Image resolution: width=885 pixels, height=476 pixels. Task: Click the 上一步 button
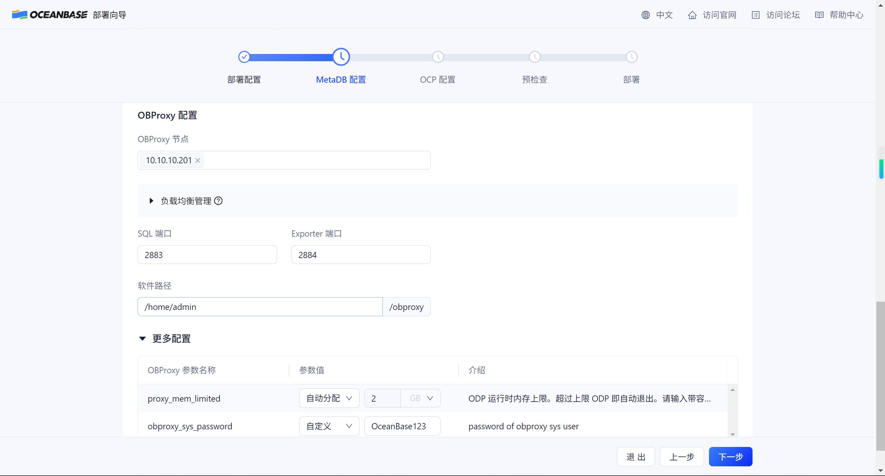tap(682, 457)
